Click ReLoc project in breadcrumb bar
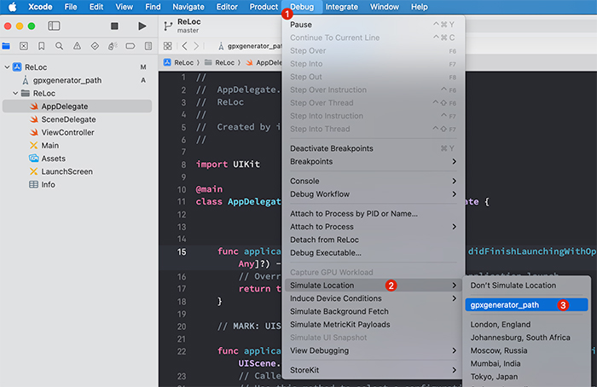The width and height of the screenshot is (597, 387). [x=178, y=62]
